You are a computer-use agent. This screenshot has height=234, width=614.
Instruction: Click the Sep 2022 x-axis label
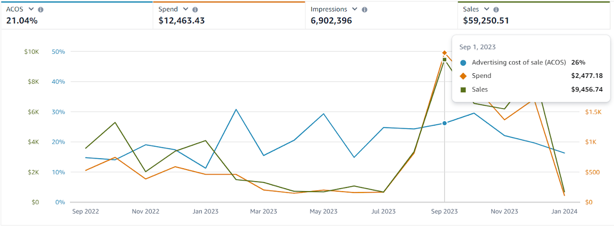pyautogui.click(x=85, y=212)
